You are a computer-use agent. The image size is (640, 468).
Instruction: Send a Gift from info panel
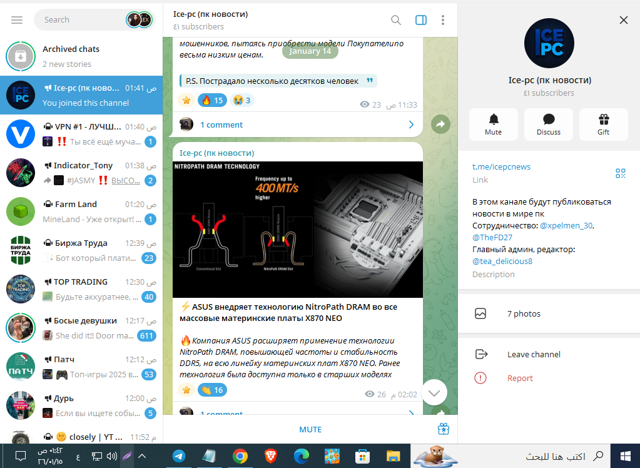click(x=603, y=125)
